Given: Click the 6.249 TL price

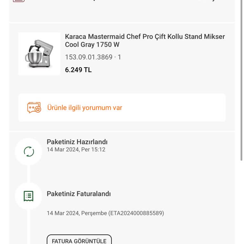Looking at the screenshot, I should pyautogui.click(x=78, y=70).
